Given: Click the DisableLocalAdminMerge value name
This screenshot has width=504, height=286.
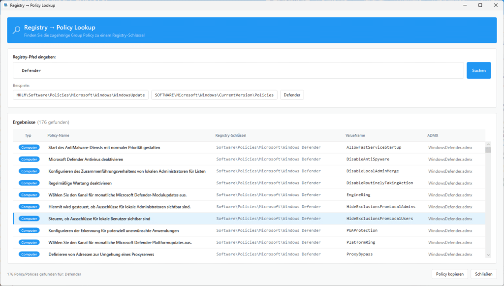Looking at the screenshot, I should coord(373,171).
